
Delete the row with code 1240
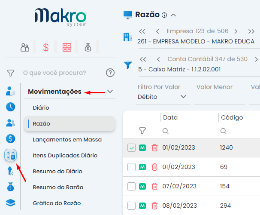[x=154, y=148]
